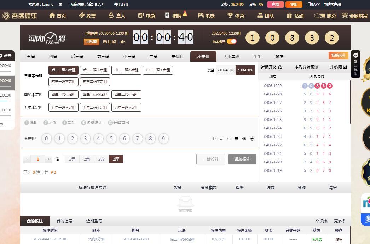Mute the countdown sound speaker icon
This screenshot has height=244, width=370.
pyautogui.click(x=123, y=42)
